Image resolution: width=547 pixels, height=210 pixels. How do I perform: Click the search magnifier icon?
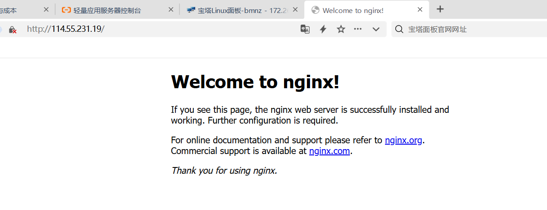pyautogui.click(x=399, y=30)
